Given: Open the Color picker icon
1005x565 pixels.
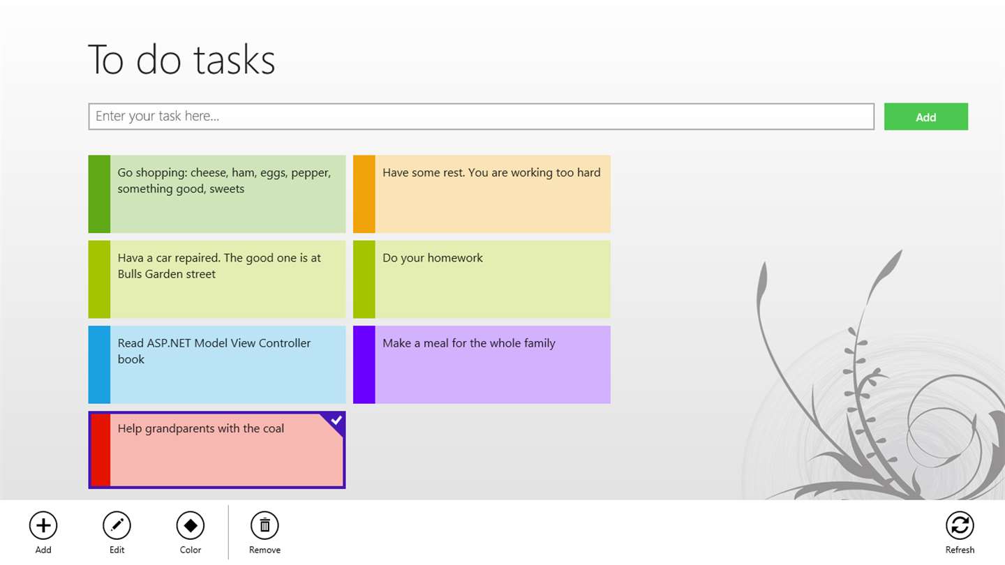Looking at the screenshot, I should pos(190,525).
